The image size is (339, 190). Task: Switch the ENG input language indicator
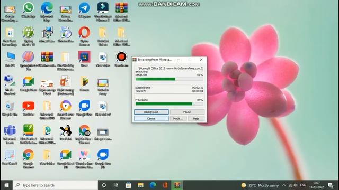click(x=303, y=185)
